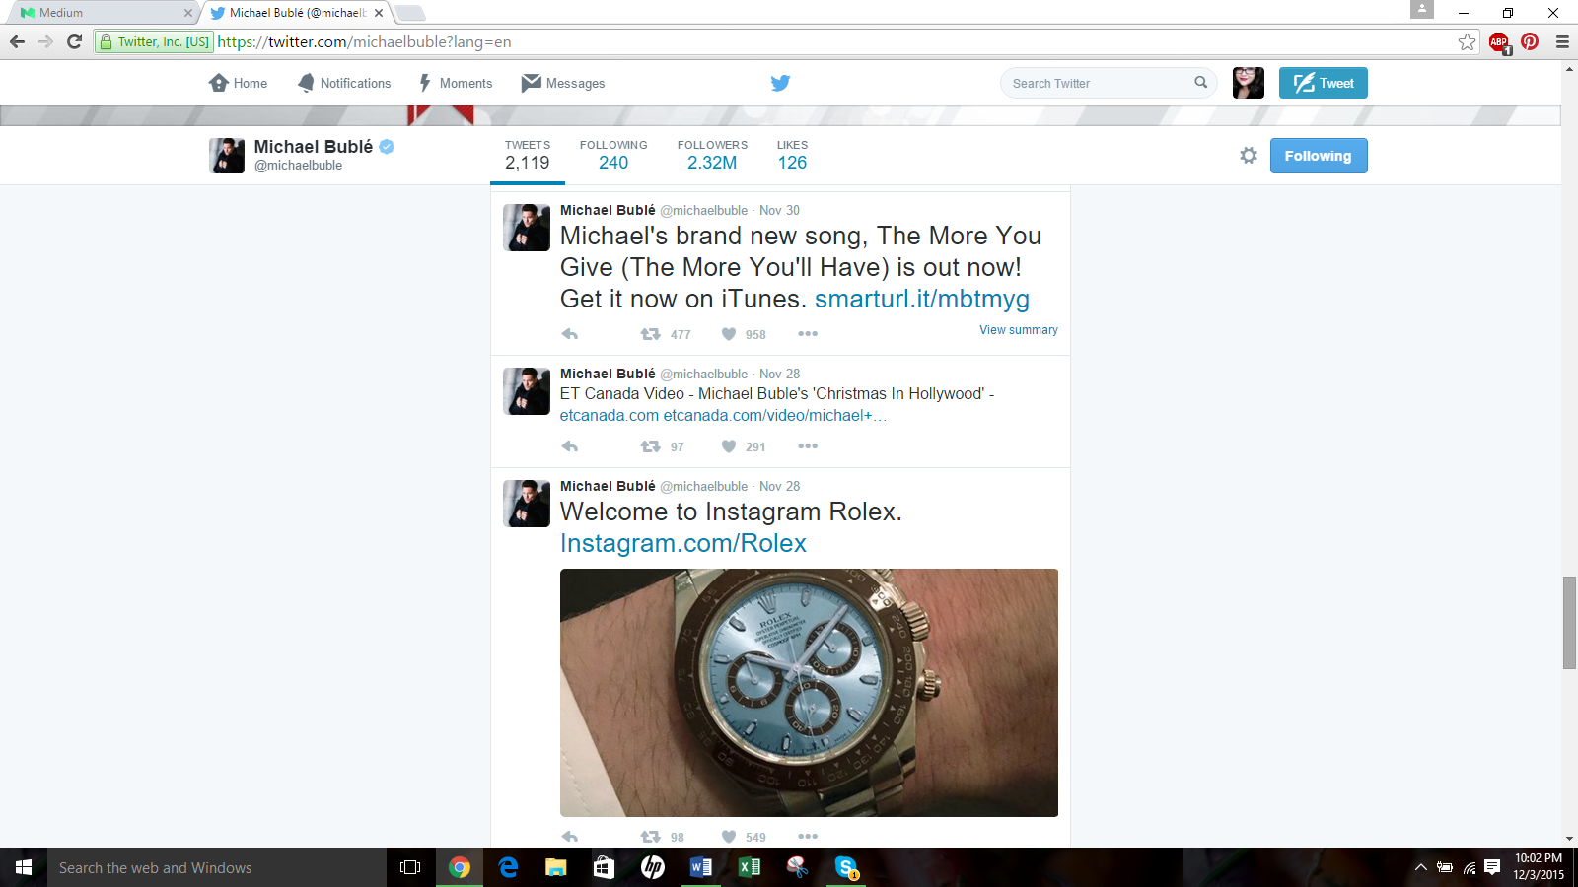This screenshot has height=887, width=1578.
Task: Reply to the Rolex tweet
Action: 570,837
